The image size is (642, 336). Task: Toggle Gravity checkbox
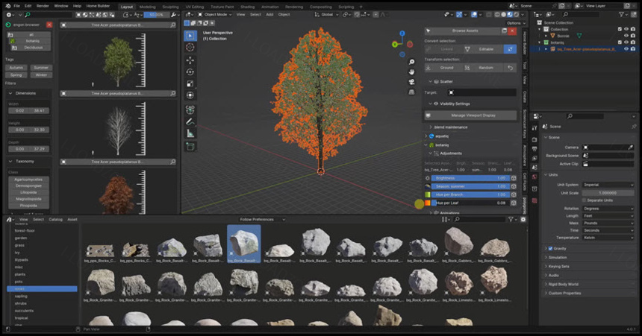pyautogui.click(x=550, y=249)
